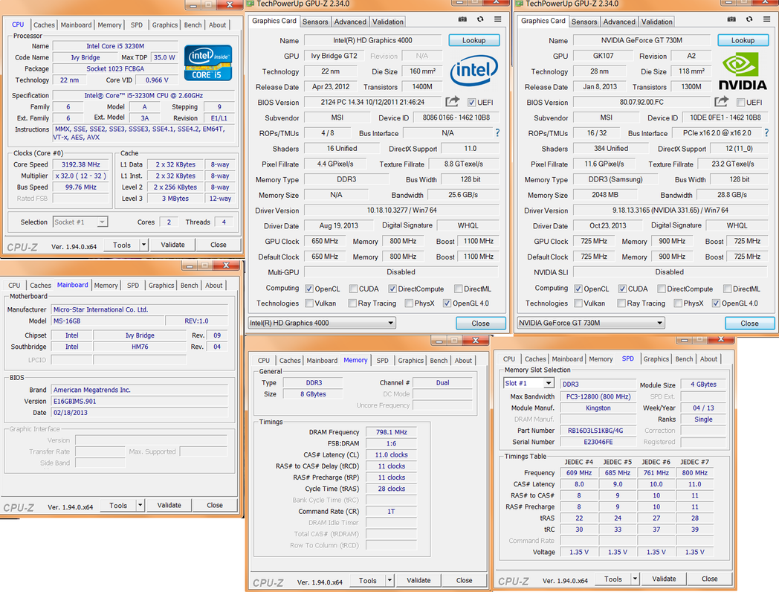The width and height of the screenshot is (779, 595).
Task: Toggle DirectCompute checkbox in Intel GPU-Z window
Action: point(392,289)
